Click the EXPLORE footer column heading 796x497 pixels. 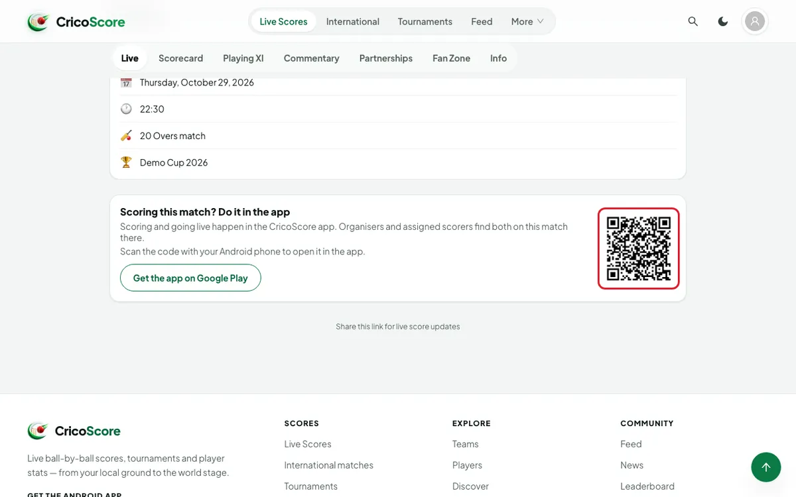click(472, 423)
